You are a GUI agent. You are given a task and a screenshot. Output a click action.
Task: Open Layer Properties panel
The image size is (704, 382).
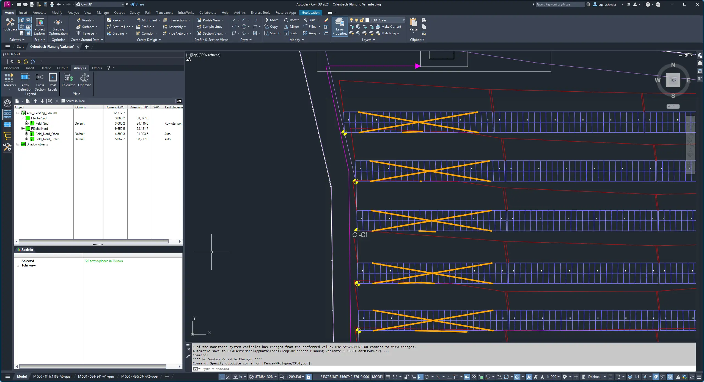pyautogui.click(x=340, y=26)
